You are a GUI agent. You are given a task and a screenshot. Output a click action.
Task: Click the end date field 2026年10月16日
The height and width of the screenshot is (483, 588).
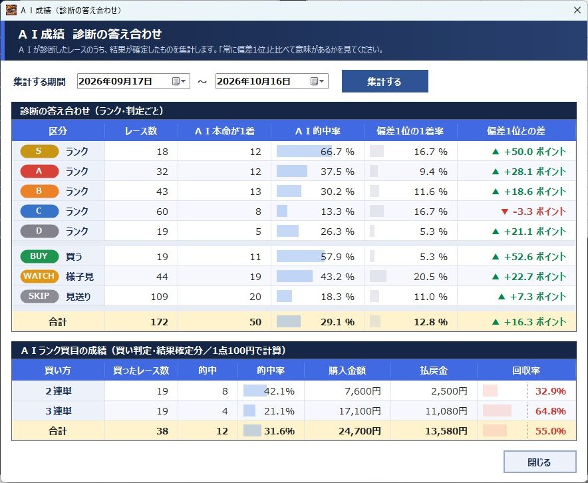pyautogui.click(x=272, y=81)
